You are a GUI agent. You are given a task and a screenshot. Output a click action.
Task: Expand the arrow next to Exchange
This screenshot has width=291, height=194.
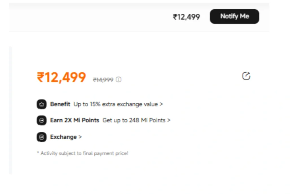80,137
